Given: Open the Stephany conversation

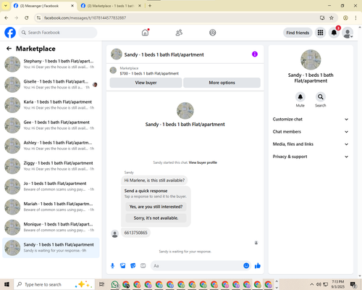Looking at the screenshot, I should (51, 64).
